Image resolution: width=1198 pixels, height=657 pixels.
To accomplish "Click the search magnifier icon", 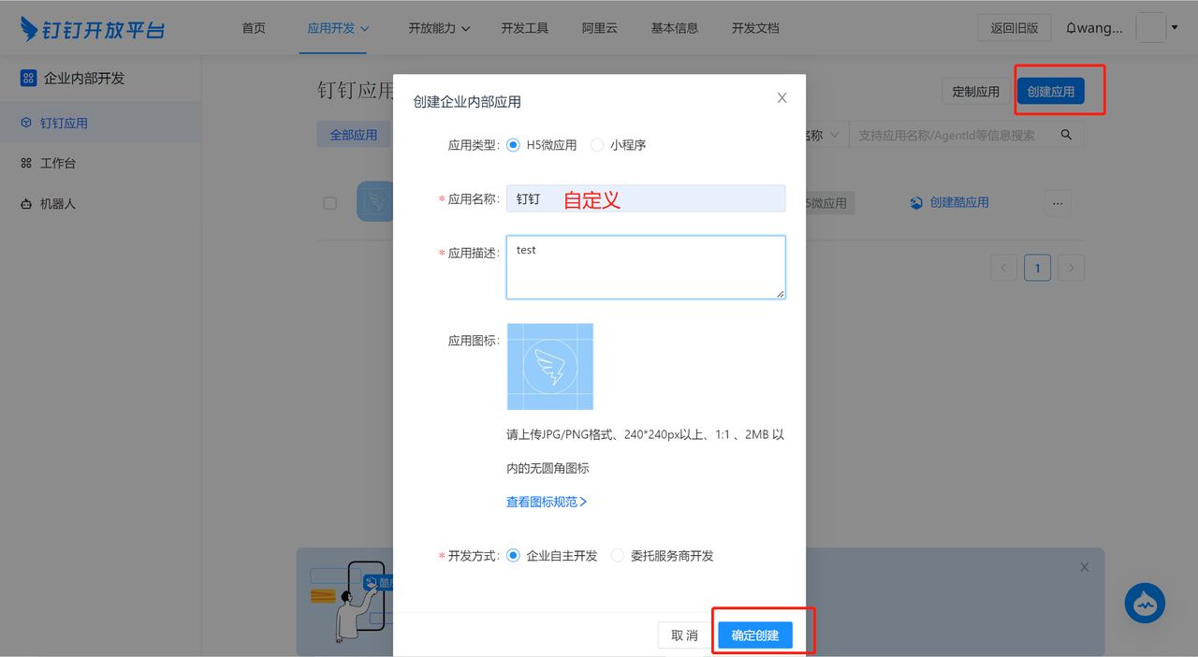I will (x=1066, y=135).
